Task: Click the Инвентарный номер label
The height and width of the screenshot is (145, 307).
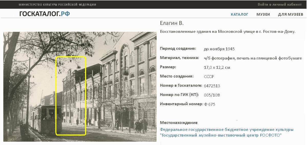Action: click(x=181, y=104)
